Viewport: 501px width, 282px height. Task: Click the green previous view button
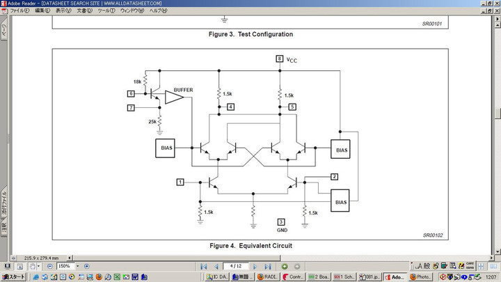click(285, 267)
